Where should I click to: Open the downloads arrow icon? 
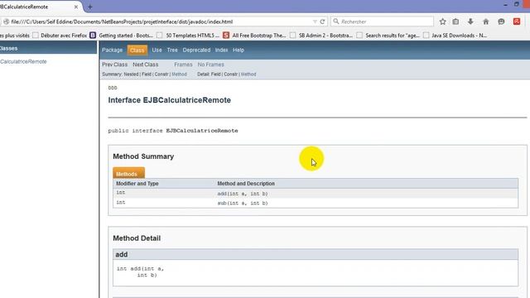point(470,22)
